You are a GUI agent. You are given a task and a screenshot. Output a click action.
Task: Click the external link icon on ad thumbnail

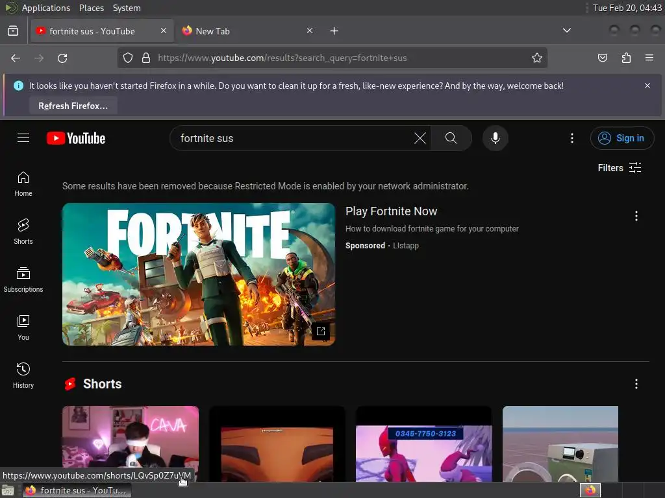[x=321, y=331]
